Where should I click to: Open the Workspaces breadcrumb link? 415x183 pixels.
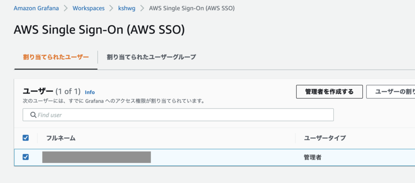coord(88,8)
